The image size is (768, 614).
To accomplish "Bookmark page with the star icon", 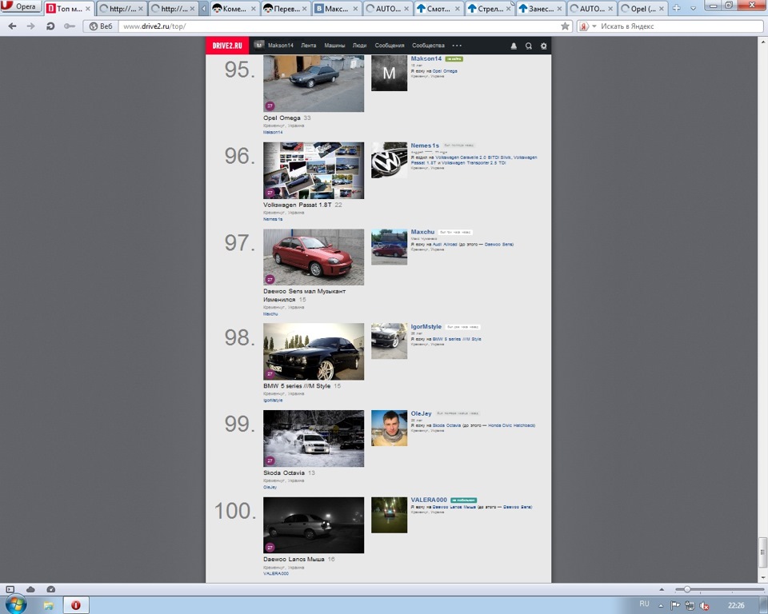I will (x=565, y=26).
